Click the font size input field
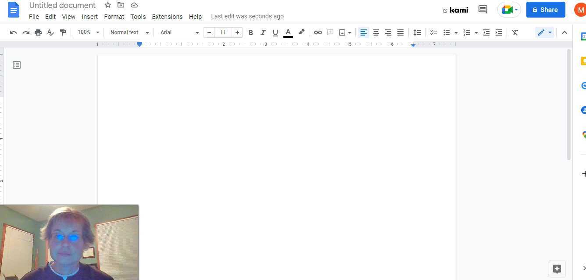586x280 pixels. point(223,32)
